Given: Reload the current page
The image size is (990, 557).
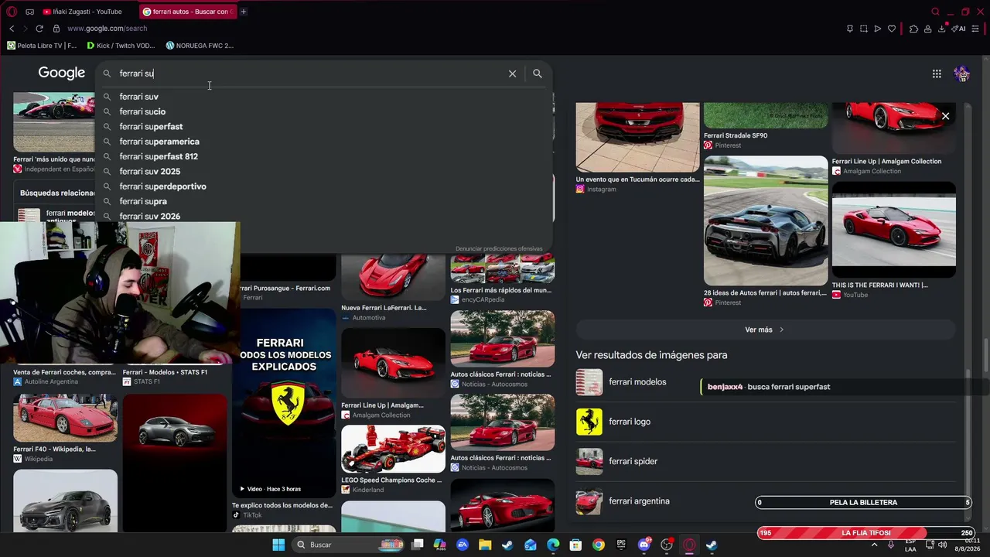Looking at the screenshot, I should tap(39, 29).
